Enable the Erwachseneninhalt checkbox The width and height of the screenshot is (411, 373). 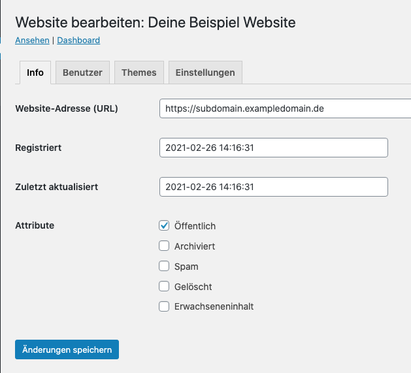tap(164, 306)
